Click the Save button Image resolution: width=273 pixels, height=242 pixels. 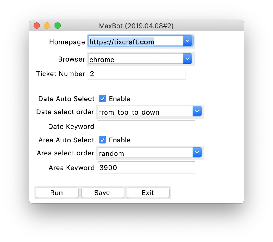[x=103, y=193]
